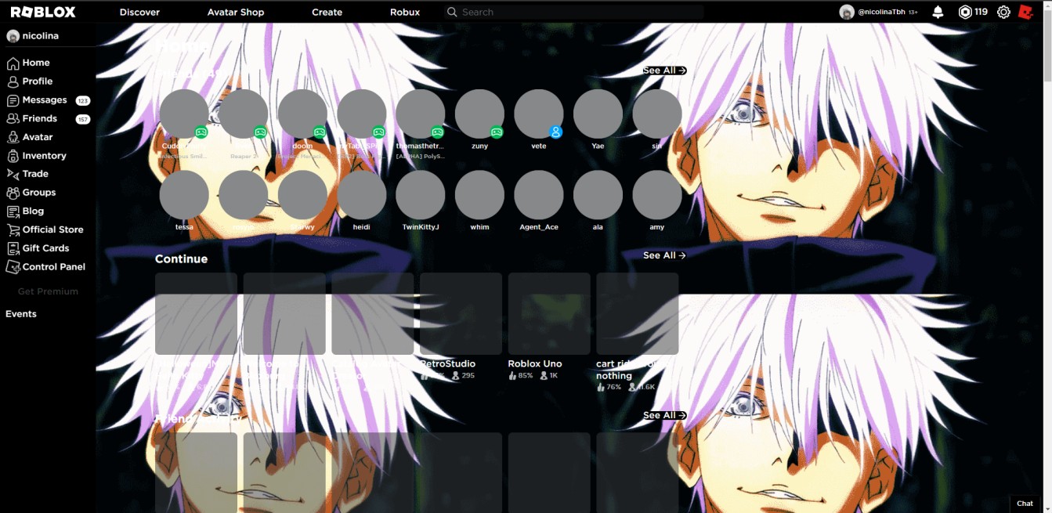The width and height of the screenshot is (1052, 513).
Task: Open Inventory using its sidebar icon
Action: [x=13, y=155]
